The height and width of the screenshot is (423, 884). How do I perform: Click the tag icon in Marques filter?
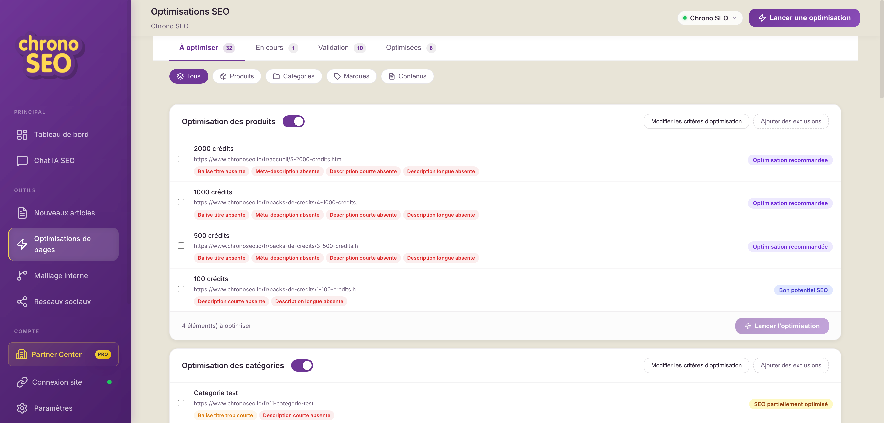point(337,76)
